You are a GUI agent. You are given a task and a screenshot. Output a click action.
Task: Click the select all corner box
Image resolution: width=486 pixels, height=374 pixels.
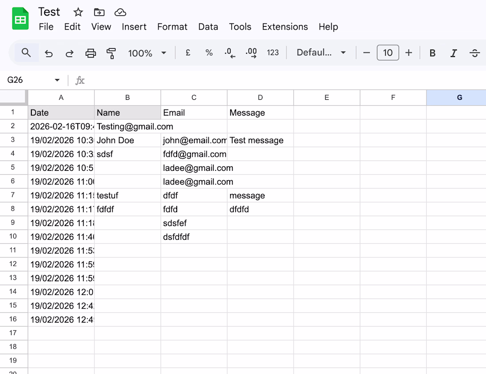[14, 97]
